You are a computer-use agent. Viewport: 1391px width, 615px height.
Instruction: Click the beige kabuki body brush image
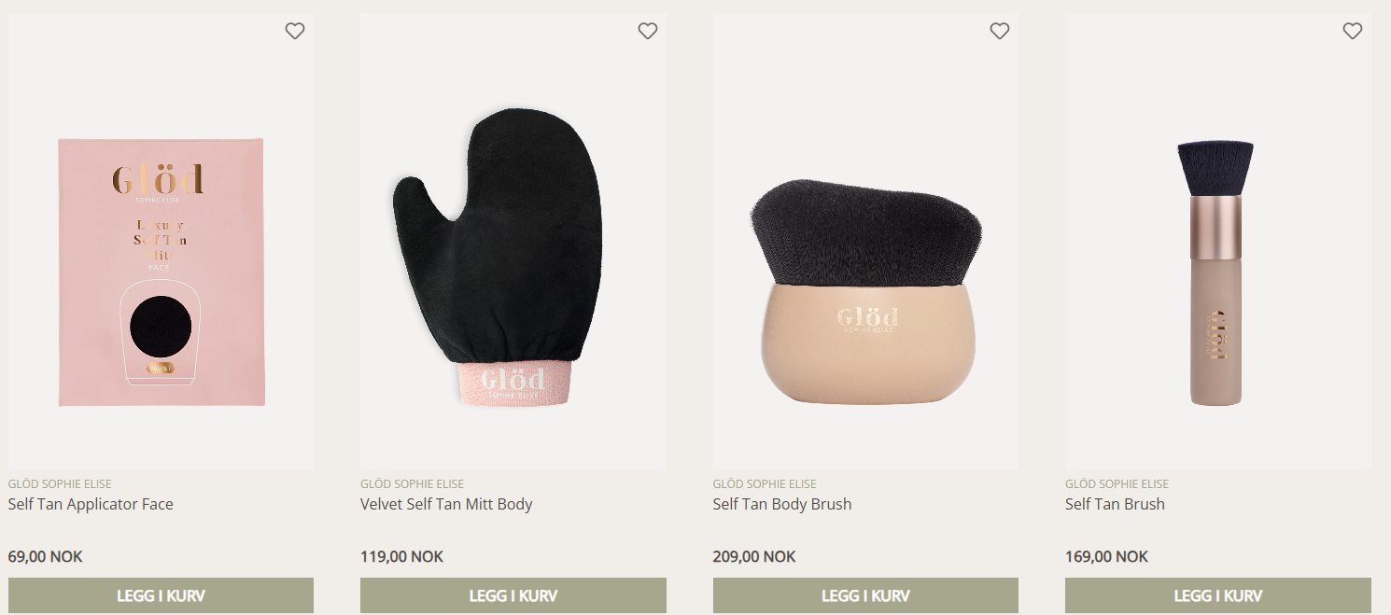(x=865, y=288)
